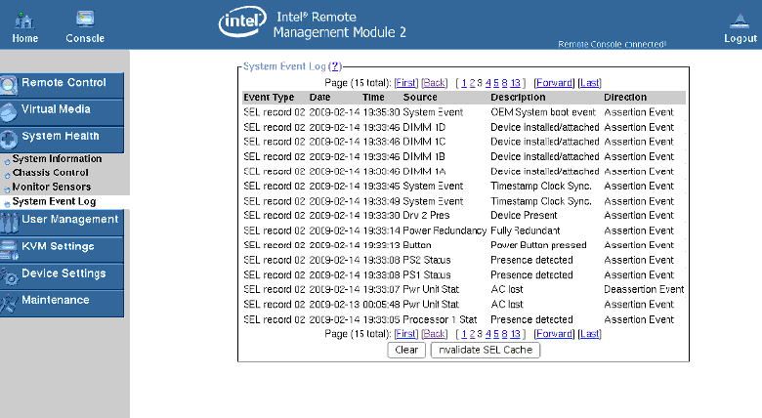Click the Invalidate SEL Cache button
Viewport: 762px width, 418px height.
[486, 350]
